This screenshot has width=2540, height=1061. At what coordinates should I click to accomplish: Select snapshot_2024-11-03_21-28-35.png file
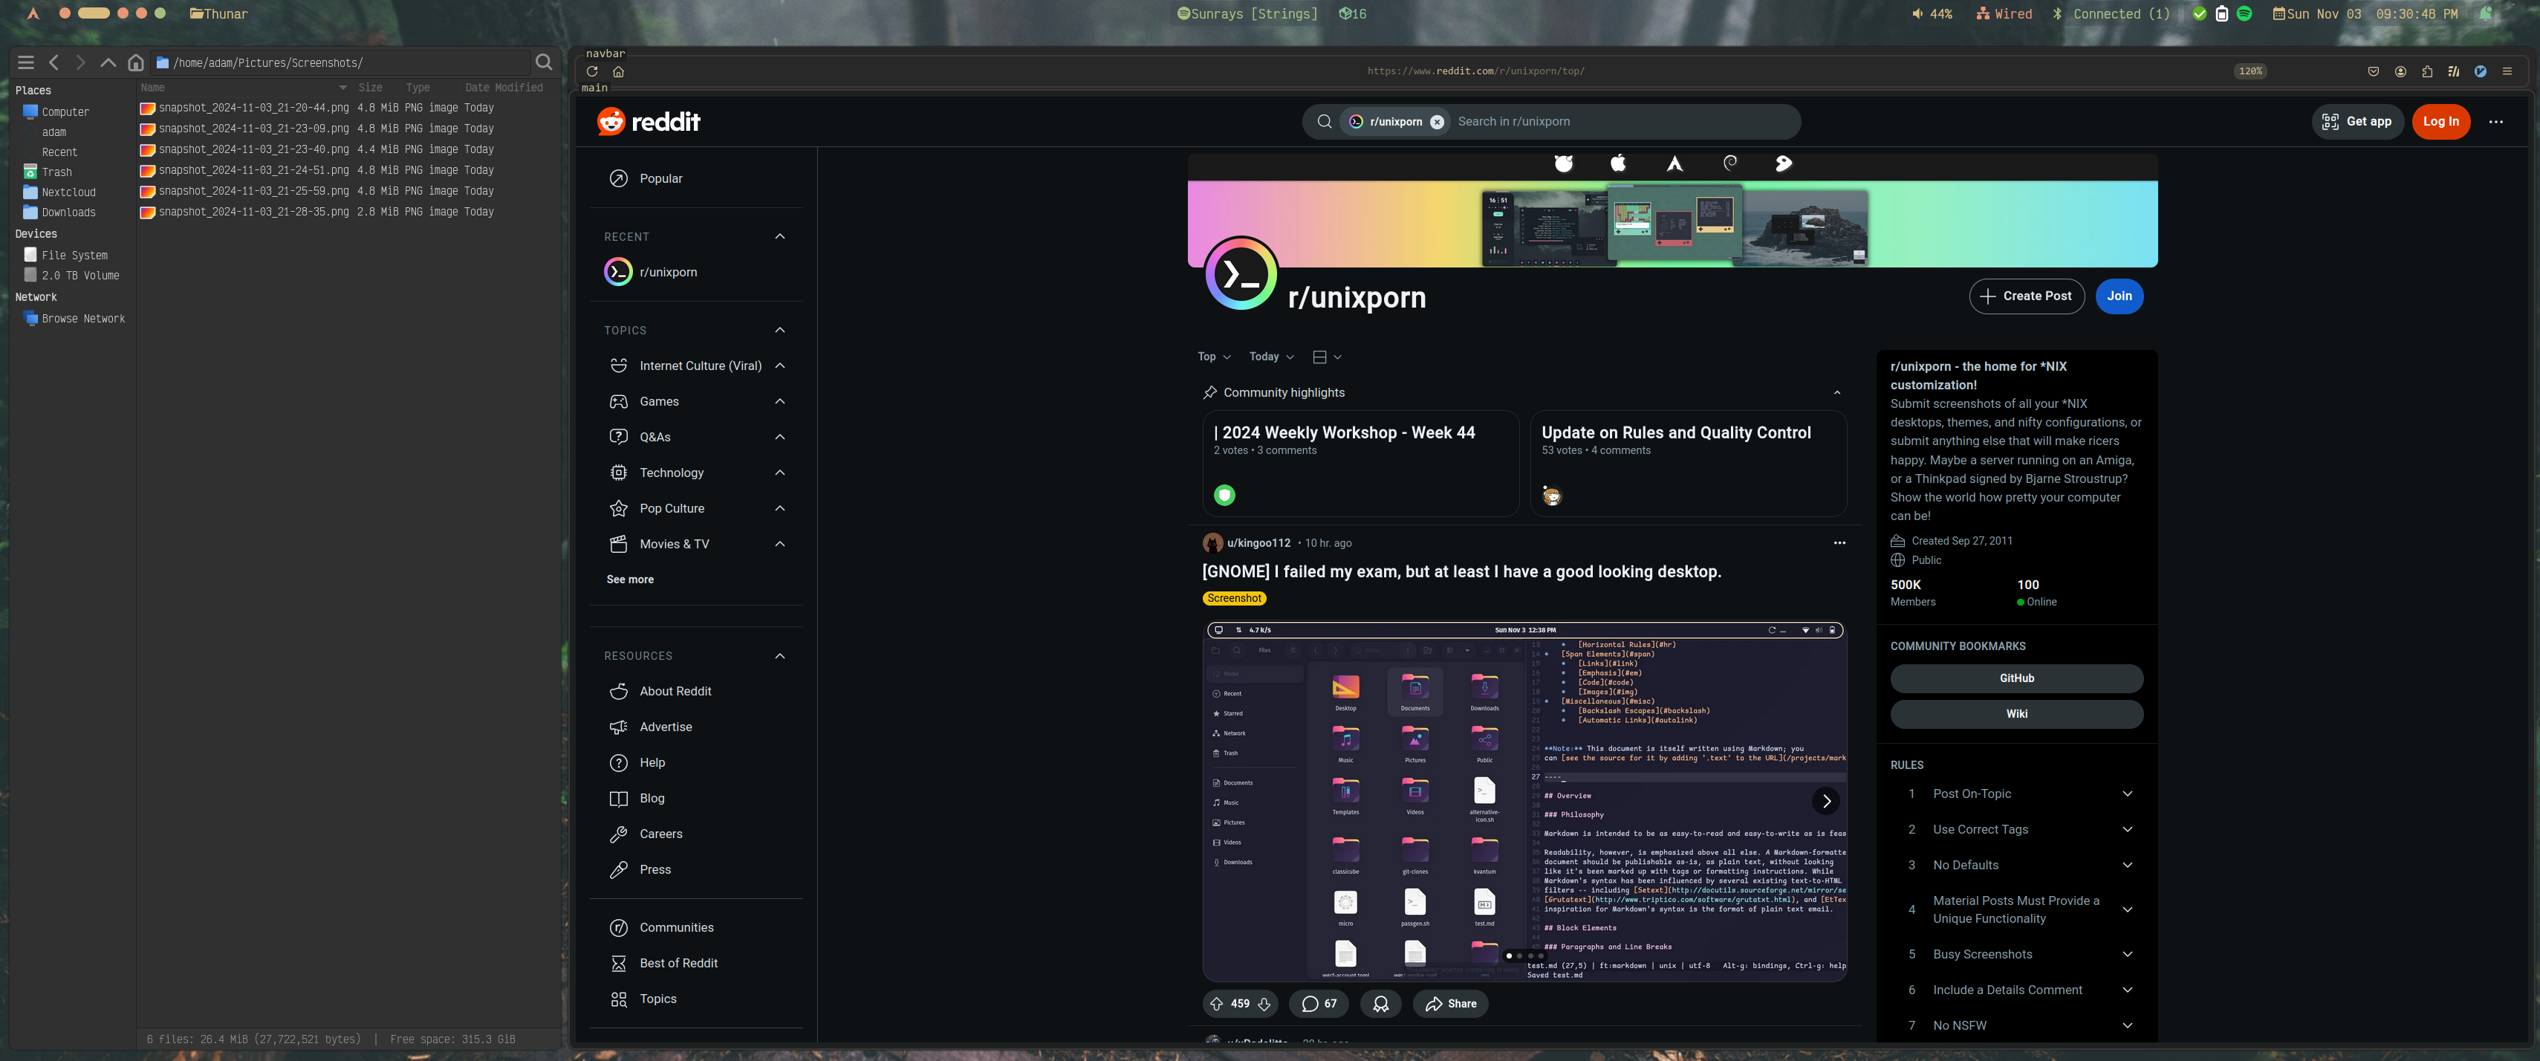pyautogui.click(x=253, y=212)
